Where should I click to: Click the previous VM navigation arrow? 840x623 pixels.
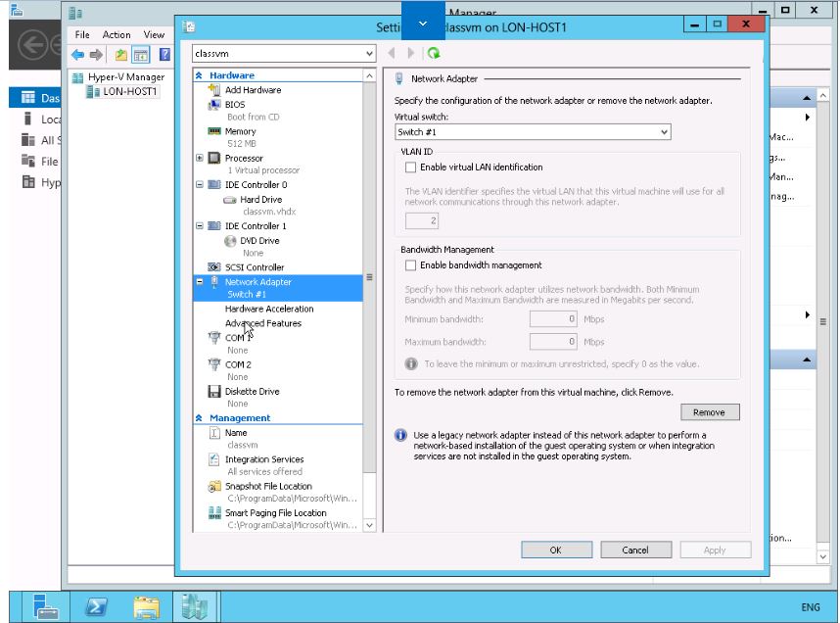(x=393, y=53)
